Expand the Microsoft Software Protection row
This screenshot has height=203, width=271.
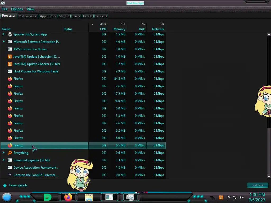(3, 41)
